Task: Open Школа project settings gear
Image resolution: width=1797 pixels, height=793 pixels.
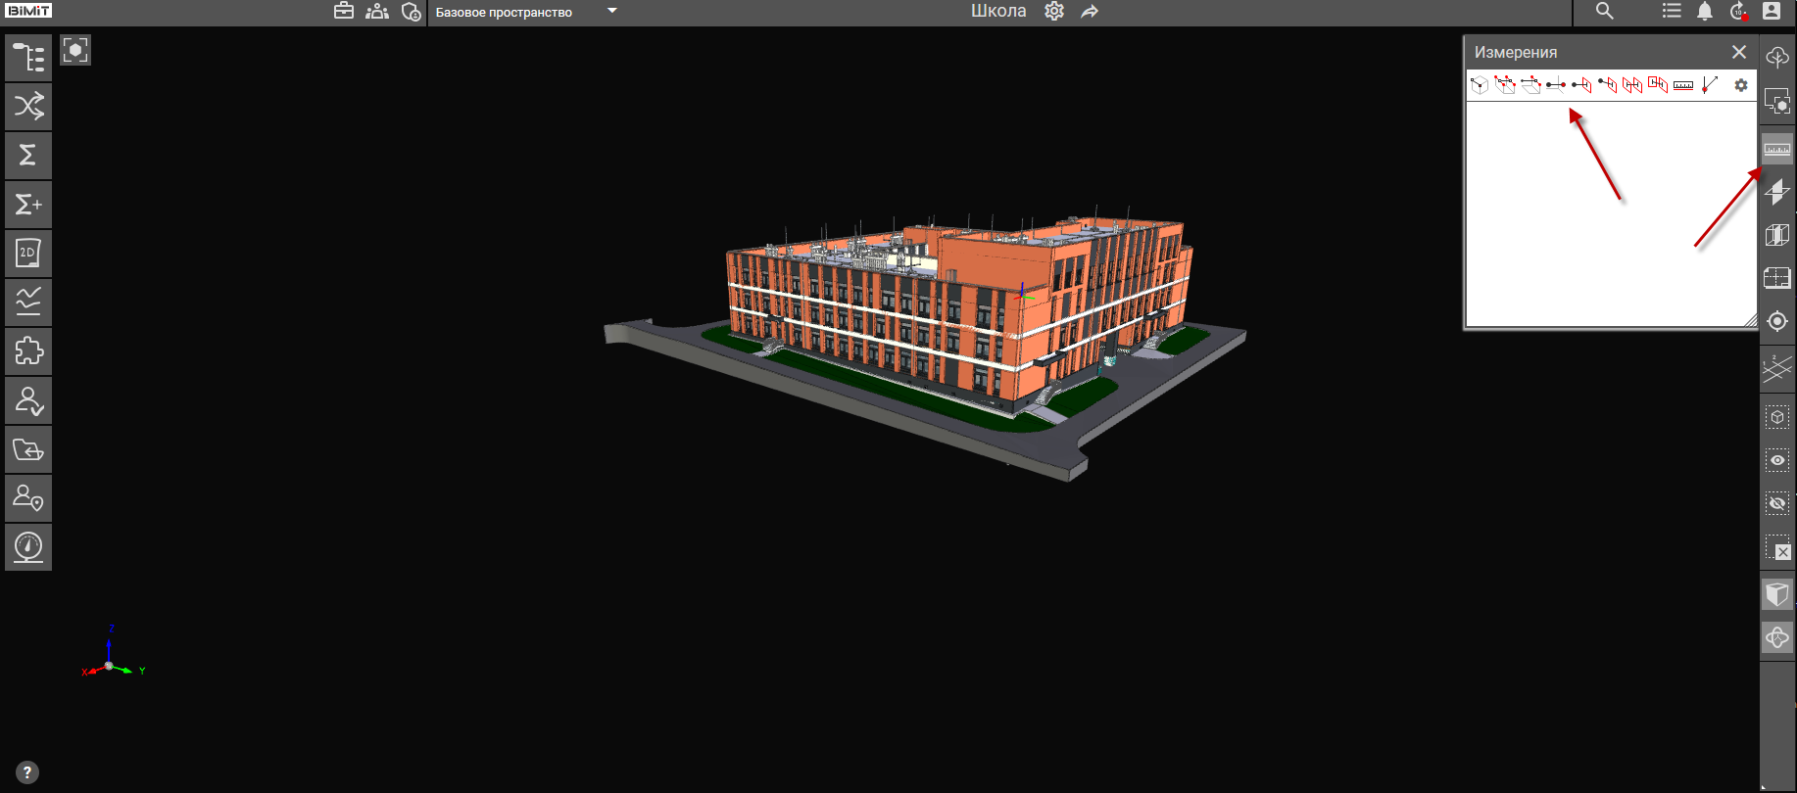Action: click(x=1054, y=12)
